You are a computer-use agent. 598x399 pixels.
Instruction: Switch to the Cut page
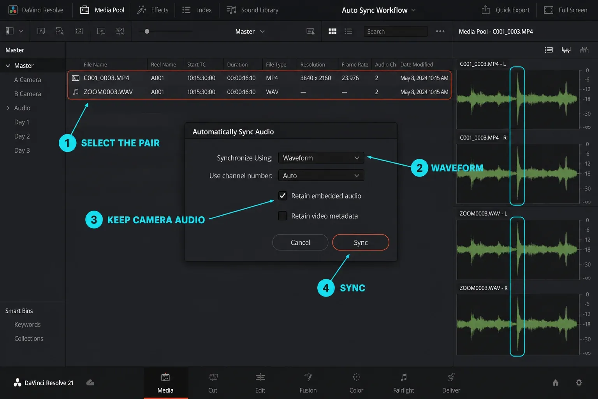pos(213,383)
